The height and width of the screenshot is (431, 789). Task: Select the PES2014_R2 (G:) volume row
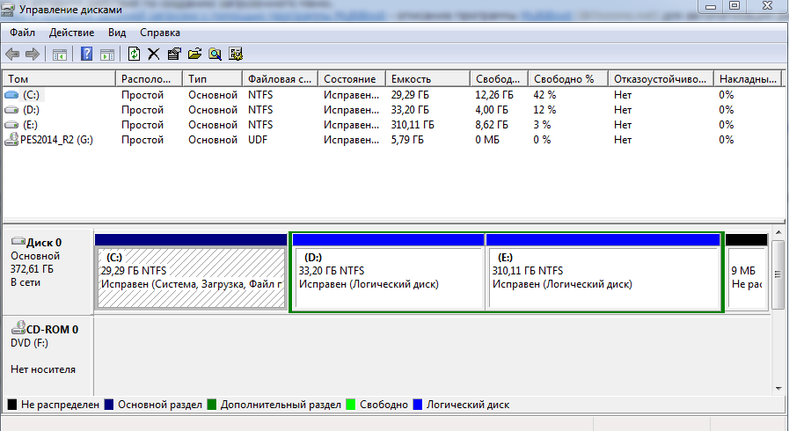[392, 140]
